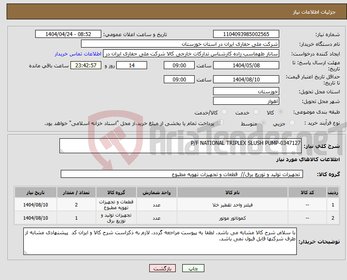Click the کد کالا column header

[x=307, y=192]
